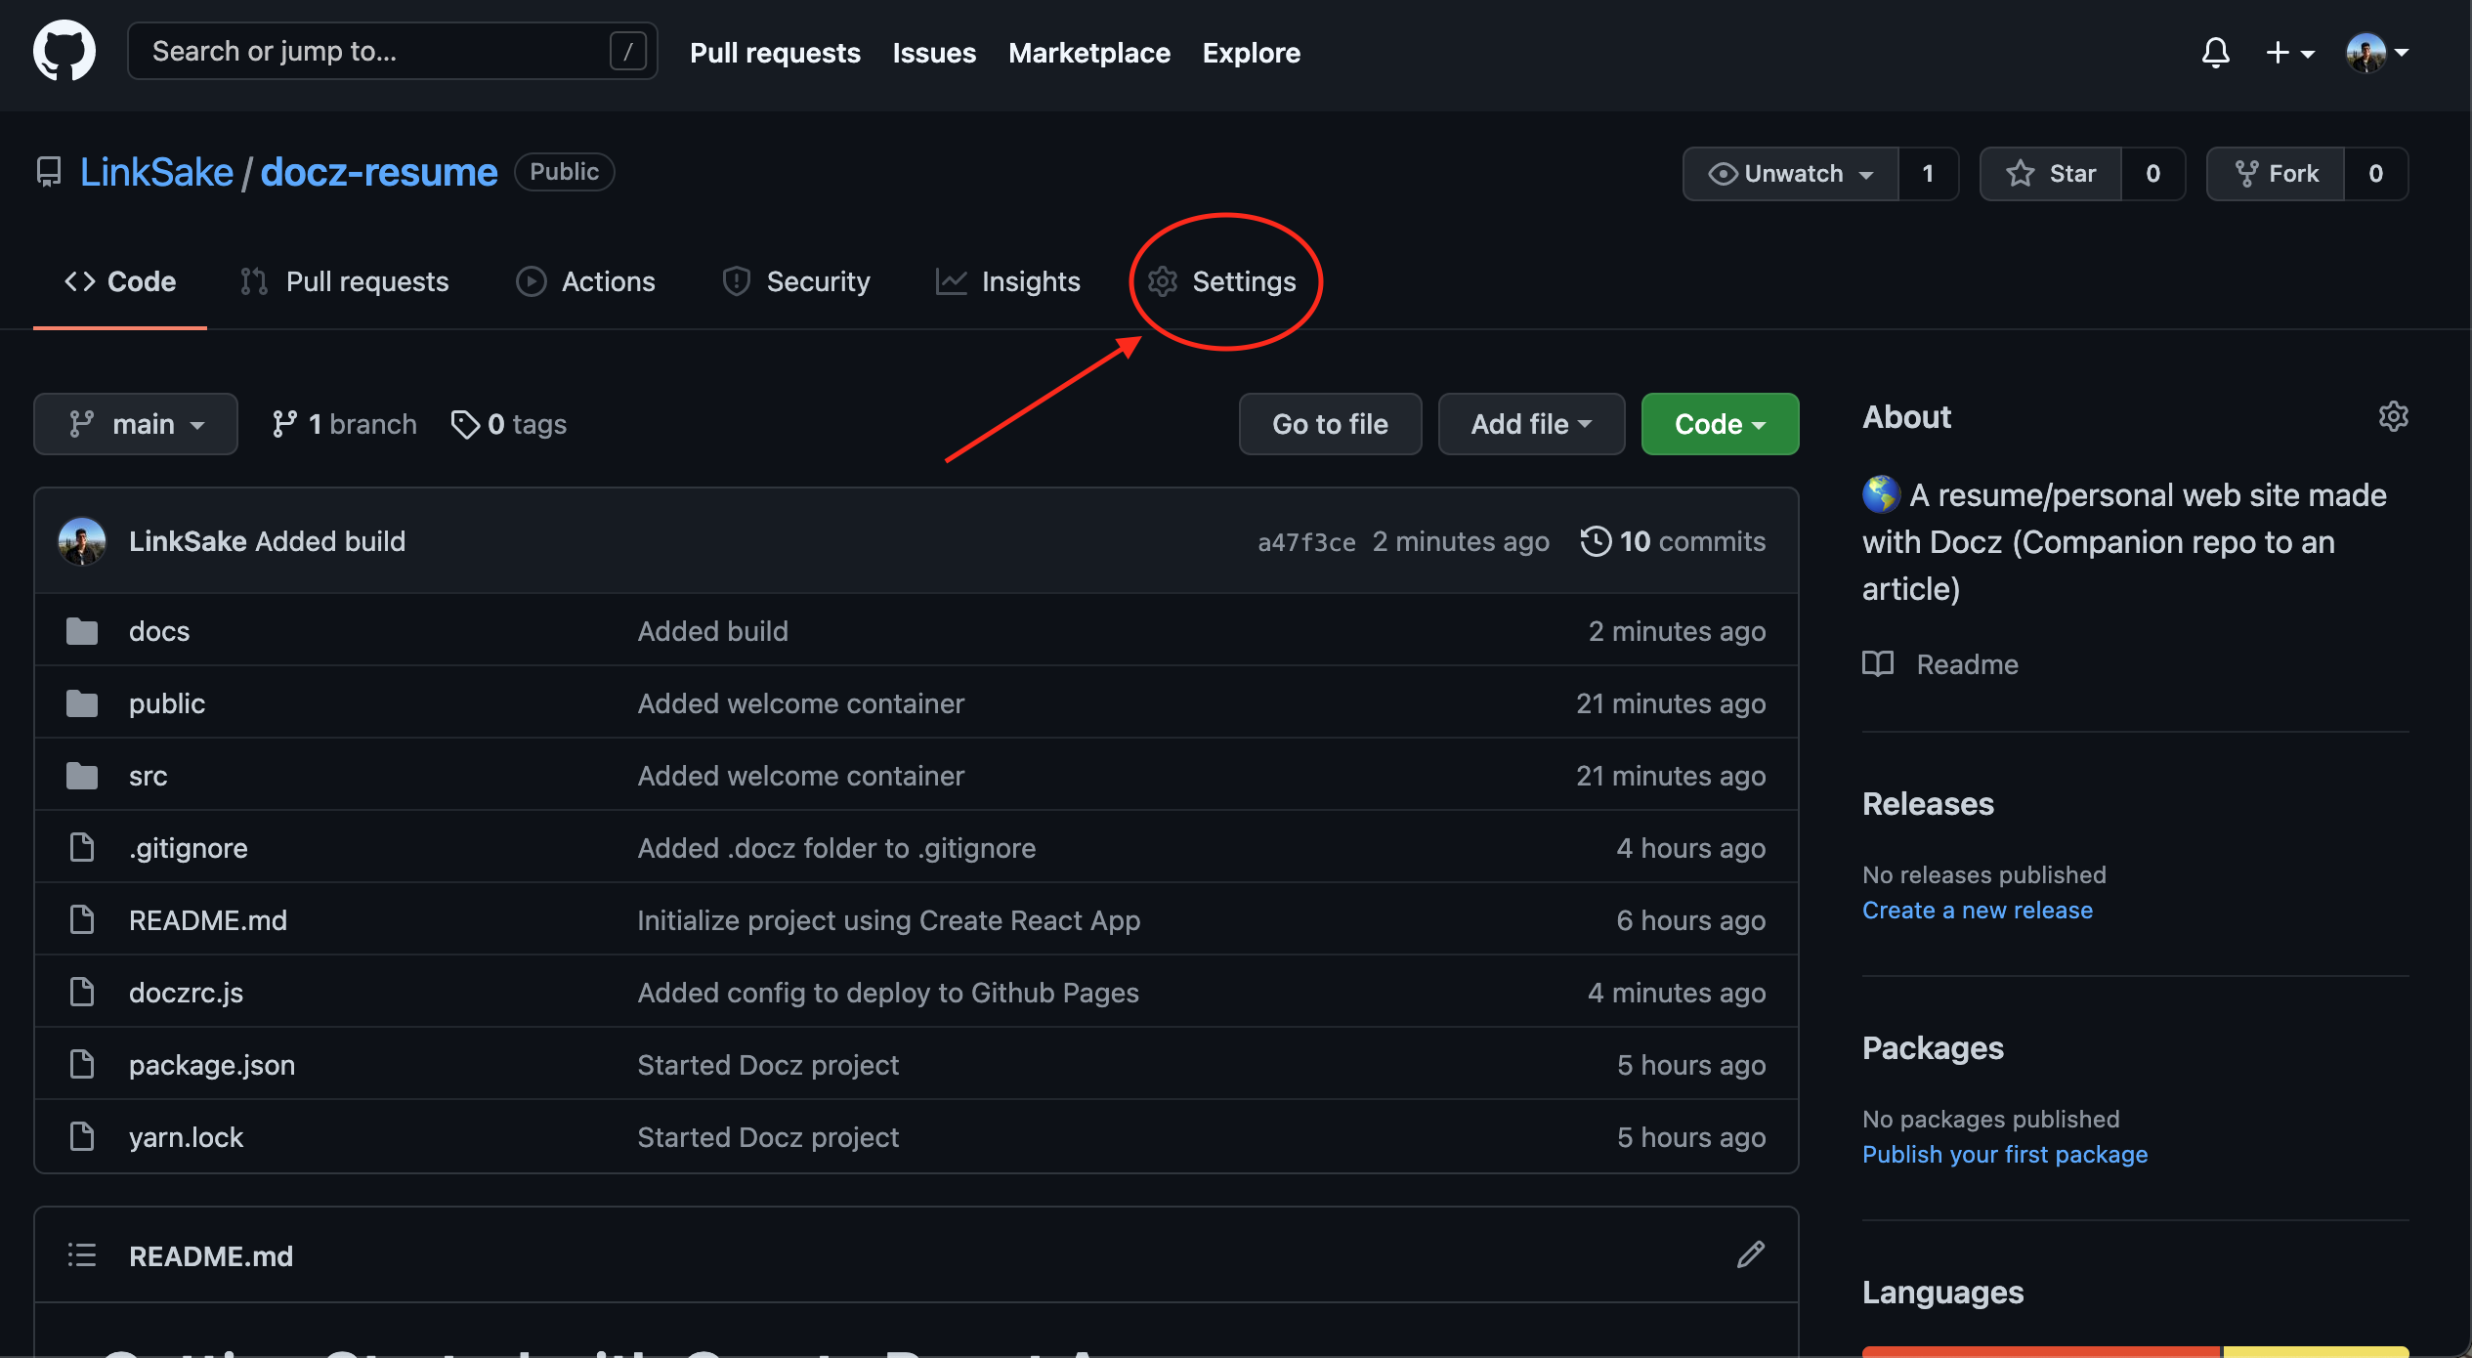Click the stargazers count 0
The height and width of the screenshot is (1358, 2472).
[2152, 174]
